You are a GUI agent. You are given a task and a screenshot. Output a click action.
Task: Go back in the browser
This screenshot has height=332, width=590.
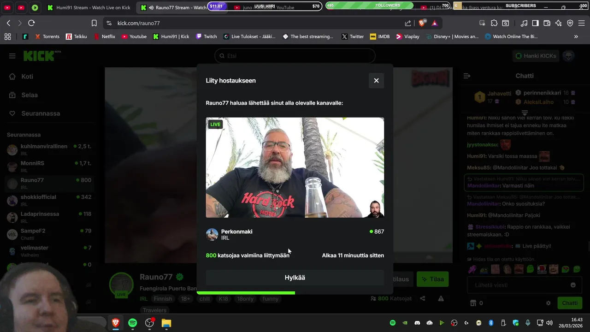point(8,23)
